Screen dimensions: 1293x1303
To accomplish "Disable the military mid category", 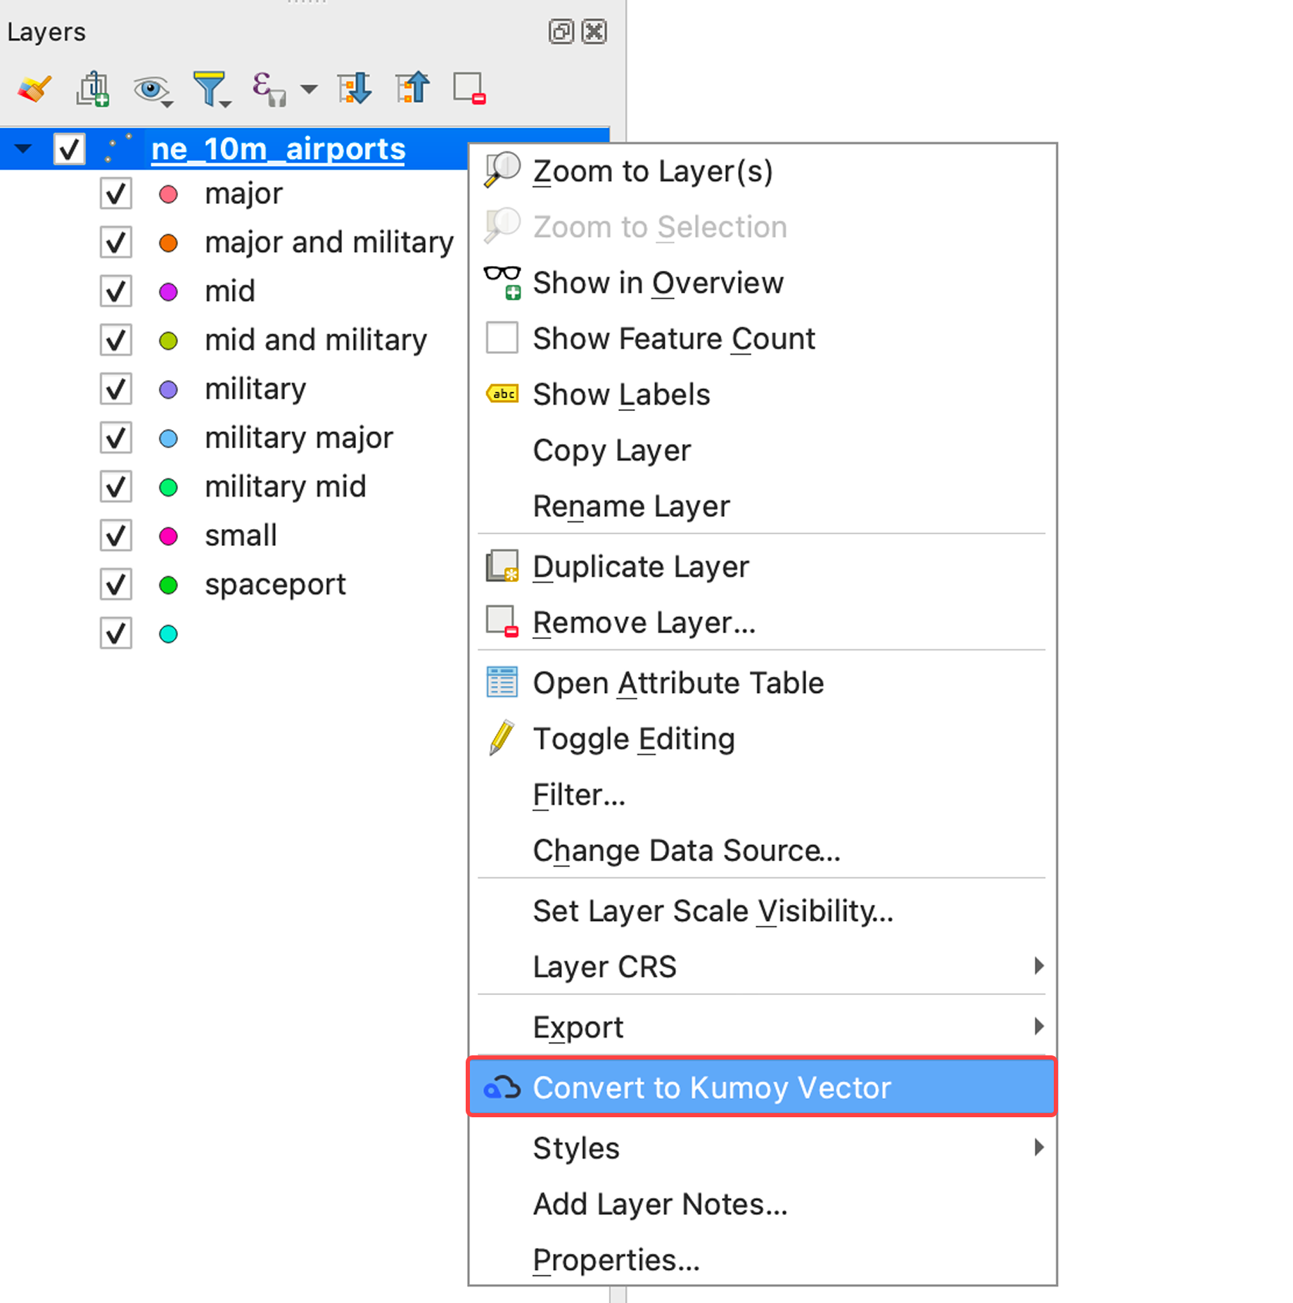I will (x=115, y=486).
